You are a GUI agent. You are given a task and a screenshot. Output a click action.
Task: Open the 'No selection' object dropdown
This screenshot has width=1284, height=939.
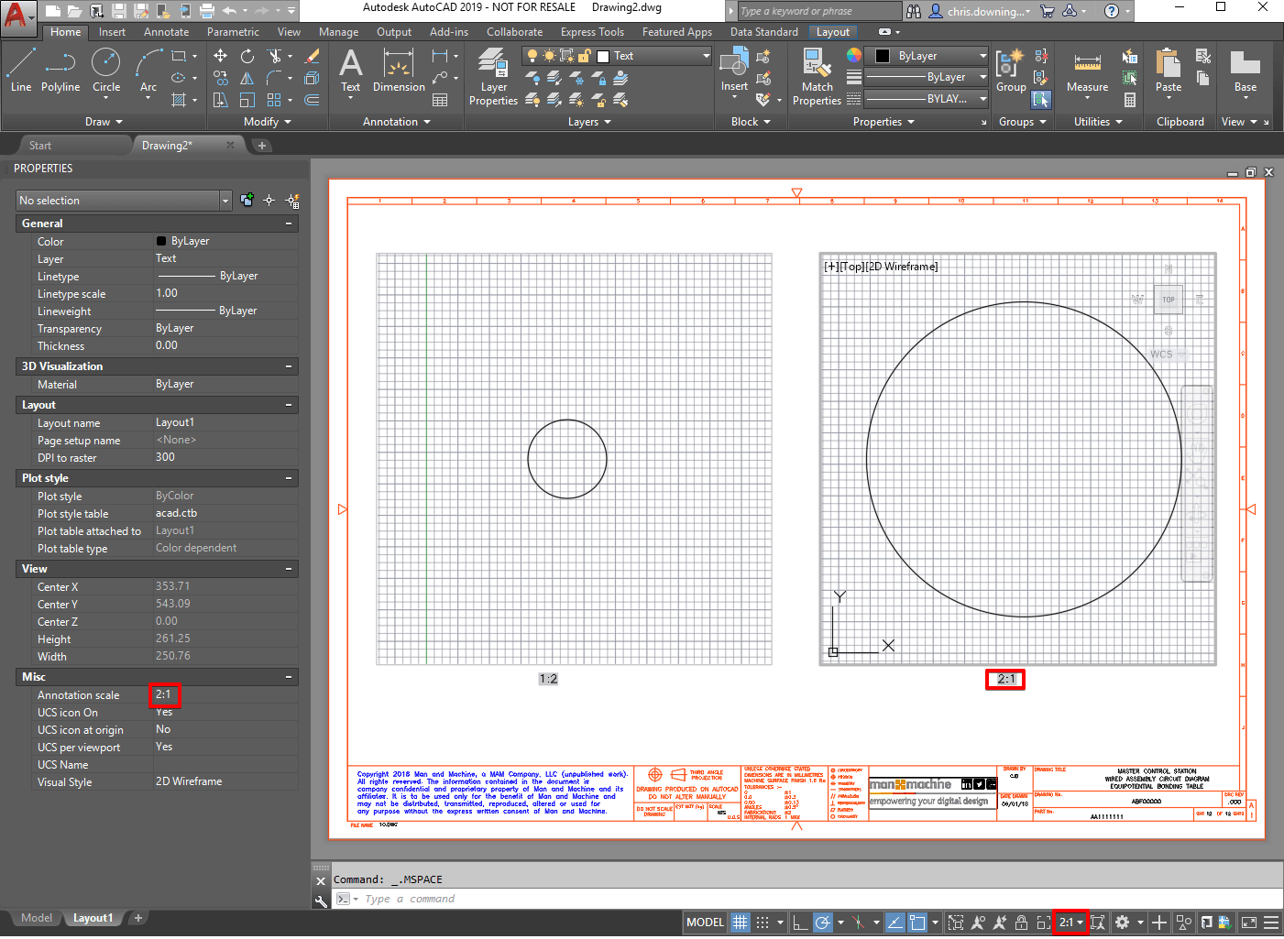(x=124, y=201)
